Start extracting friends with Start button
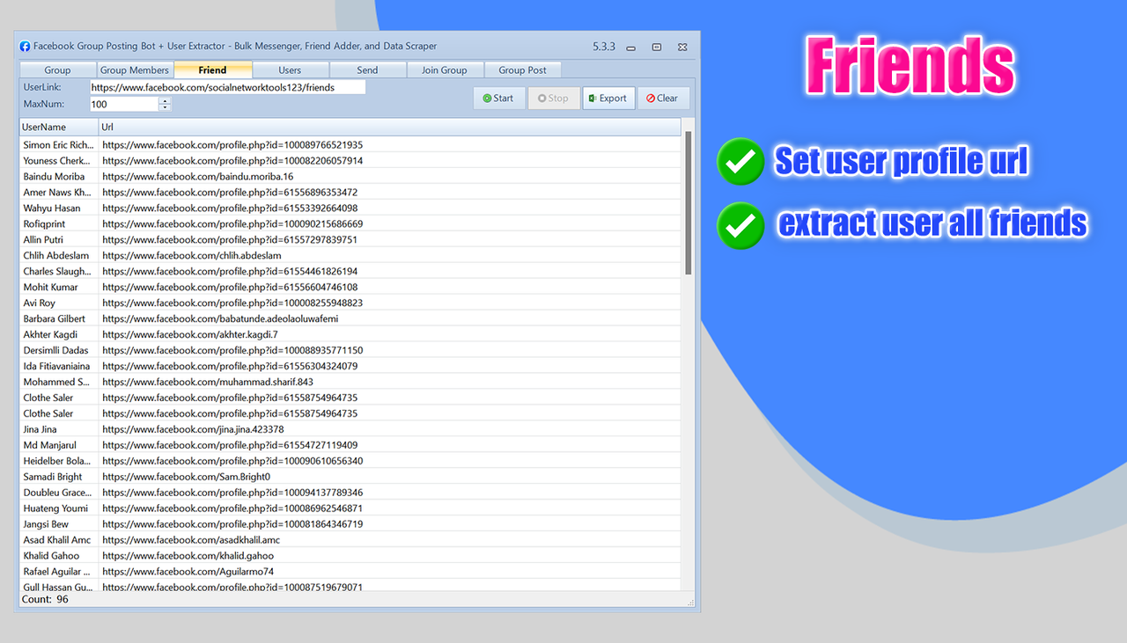The image size is (1127, 643). pyautogui.click(x=498, y=99)
